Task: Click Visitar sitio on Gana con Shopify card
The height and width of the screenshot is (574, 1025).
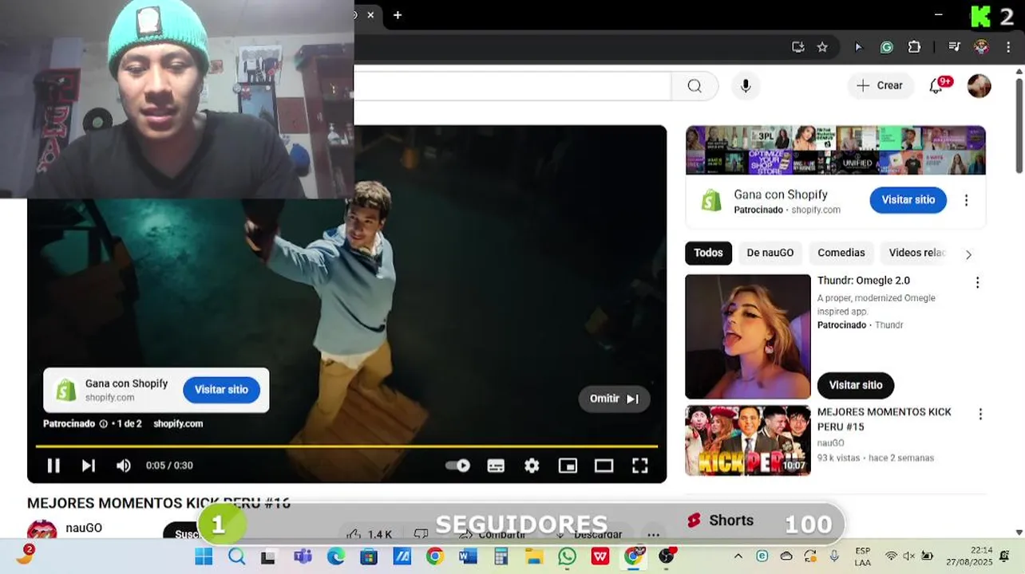Action: (908, 200)
